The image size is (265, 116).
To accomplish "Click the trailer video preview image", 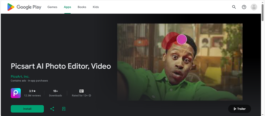I will coord(180,62).
